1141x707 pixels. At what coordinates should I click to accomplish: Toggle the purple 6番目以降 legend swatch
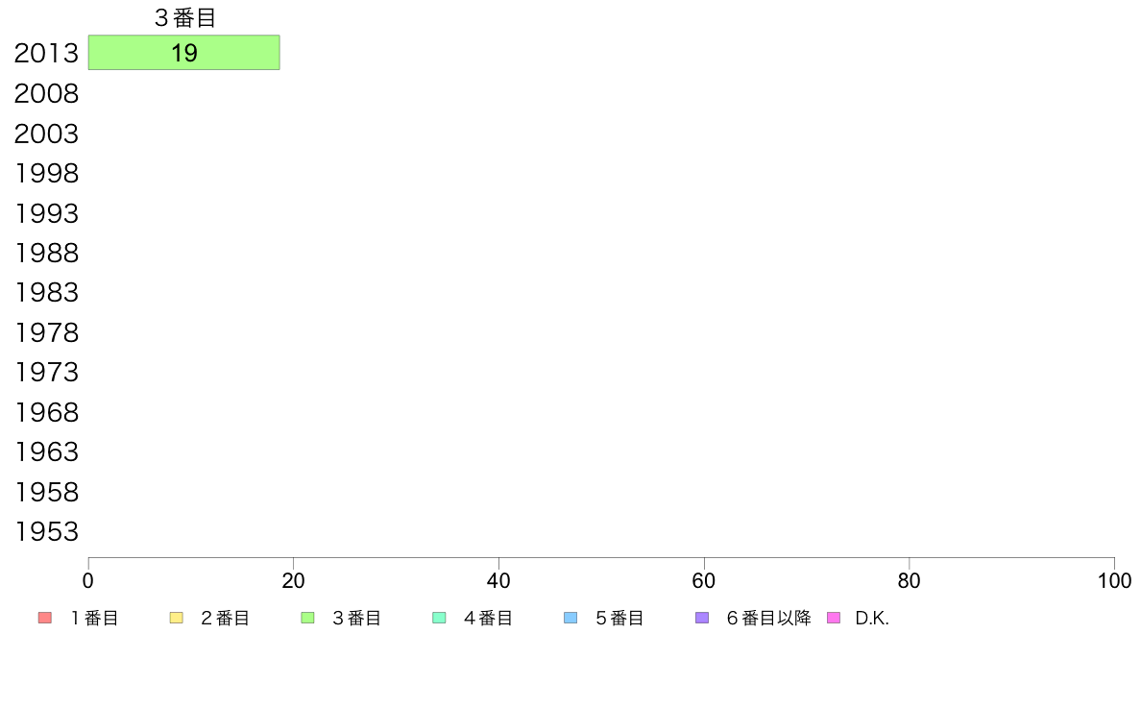coord(702,618)
